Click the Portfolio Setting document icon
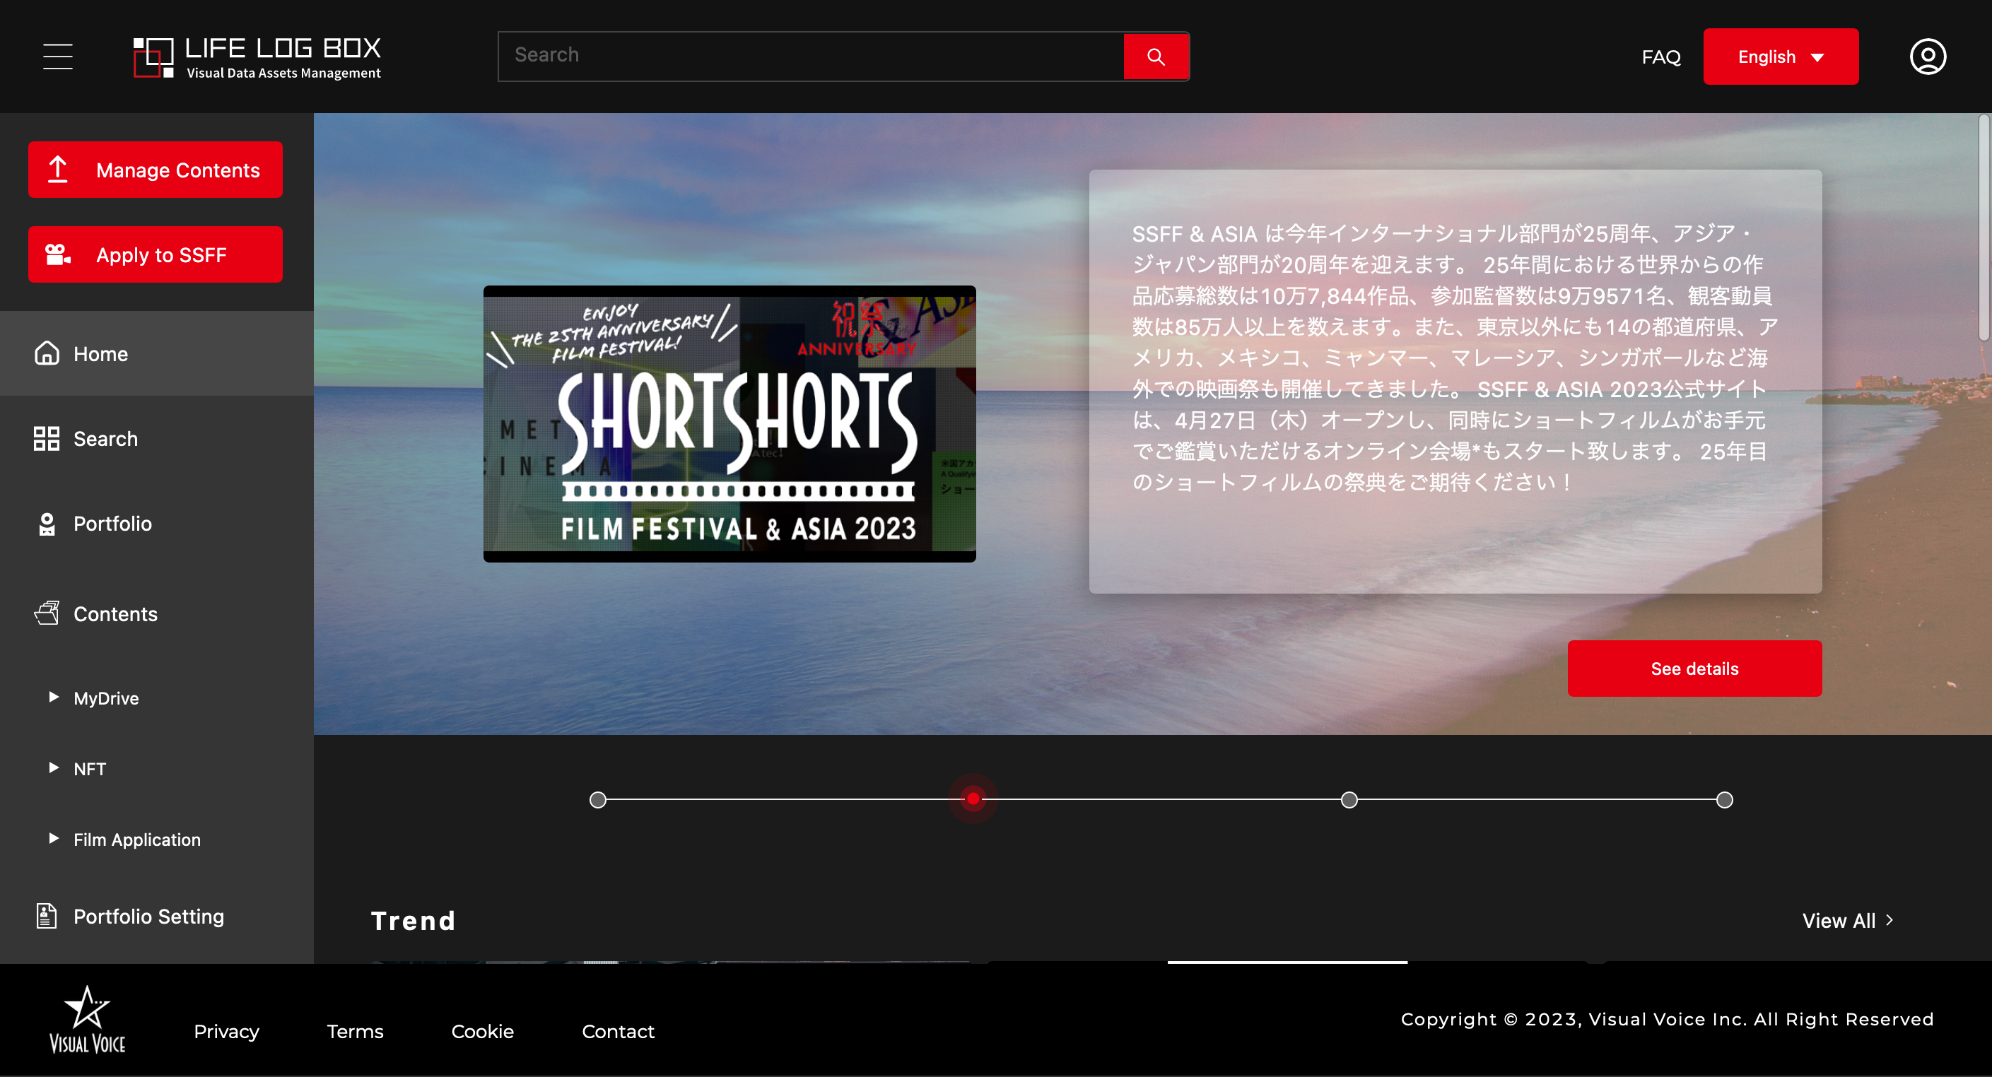This screenshot has width=1992, height=1077. [47, 915]
